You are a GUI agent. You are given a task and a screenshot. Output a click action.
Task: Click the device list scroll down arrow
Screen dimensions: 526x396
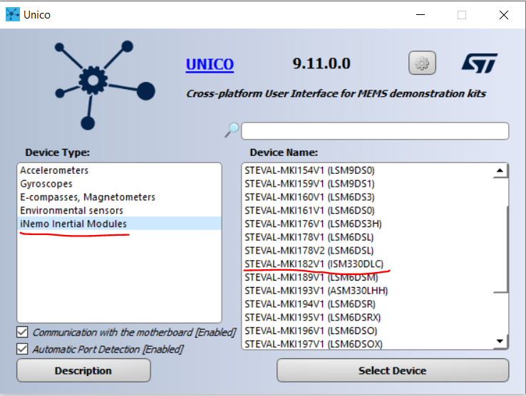(x=500, y=341)
